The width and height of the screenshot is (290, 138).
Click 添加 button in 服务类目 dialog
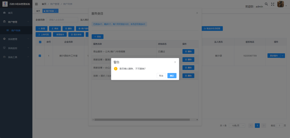pyautogui.click(x=97, y=36)
